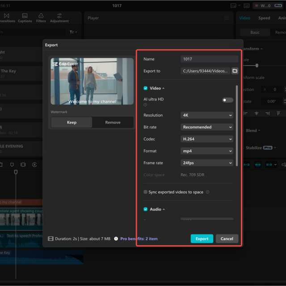The height and width of the screenshot is (286, 286).
Task: Click the folder icon beside export path
Action: [235, 71]
